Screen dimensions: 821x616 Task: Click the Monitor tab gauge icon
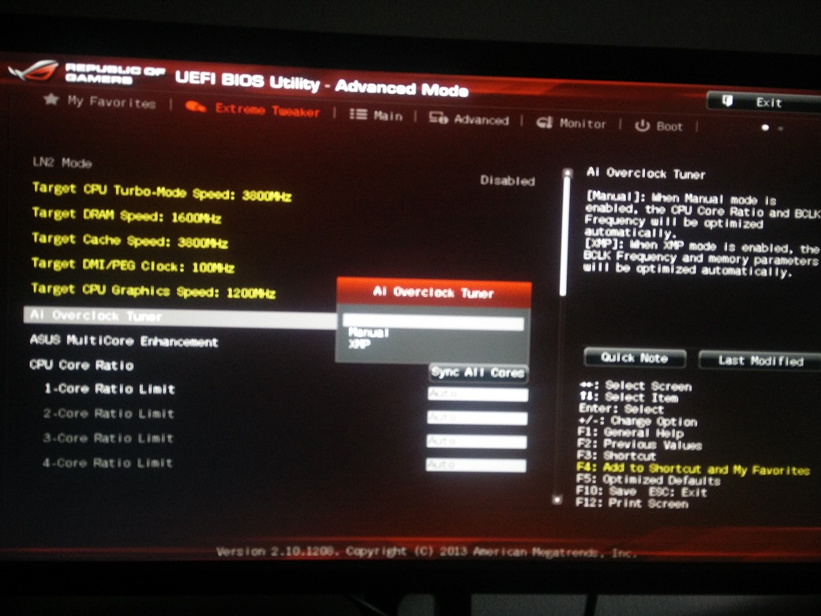tap(545, 122)
